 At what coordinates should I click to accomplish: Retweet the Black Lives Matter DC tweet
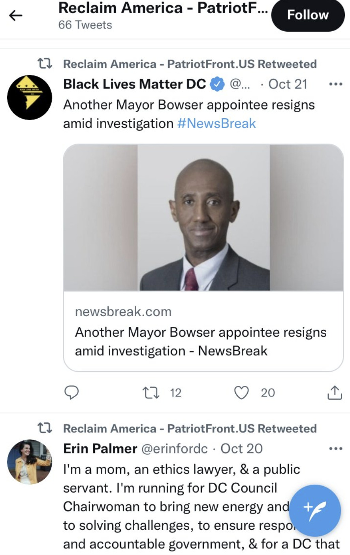click(x=150, y=393)
